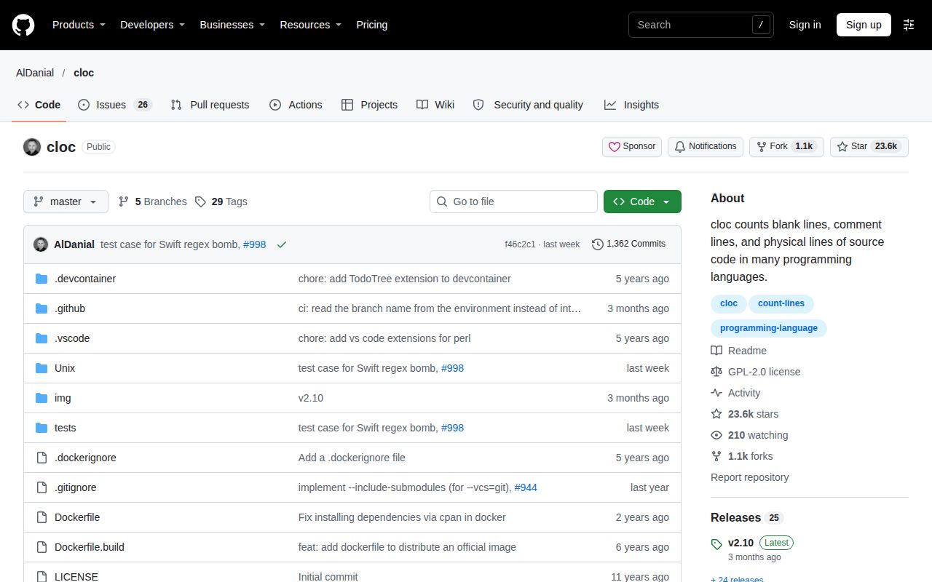Click AlDanial's avatar beside the cloc title

pos(32,147)
